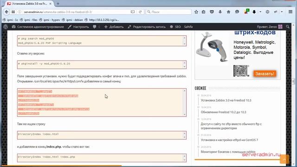Open article Обновление Freebsd 10.2 до 10.3
Screen dimensions: 297x167
(223, 112)
